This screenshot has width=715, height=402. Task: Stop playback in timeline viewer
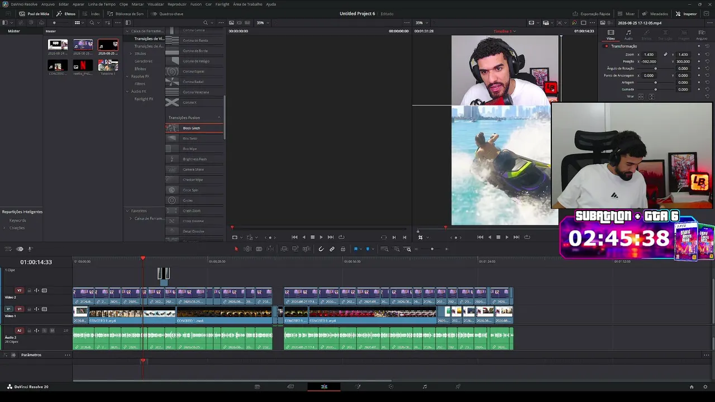498,237
